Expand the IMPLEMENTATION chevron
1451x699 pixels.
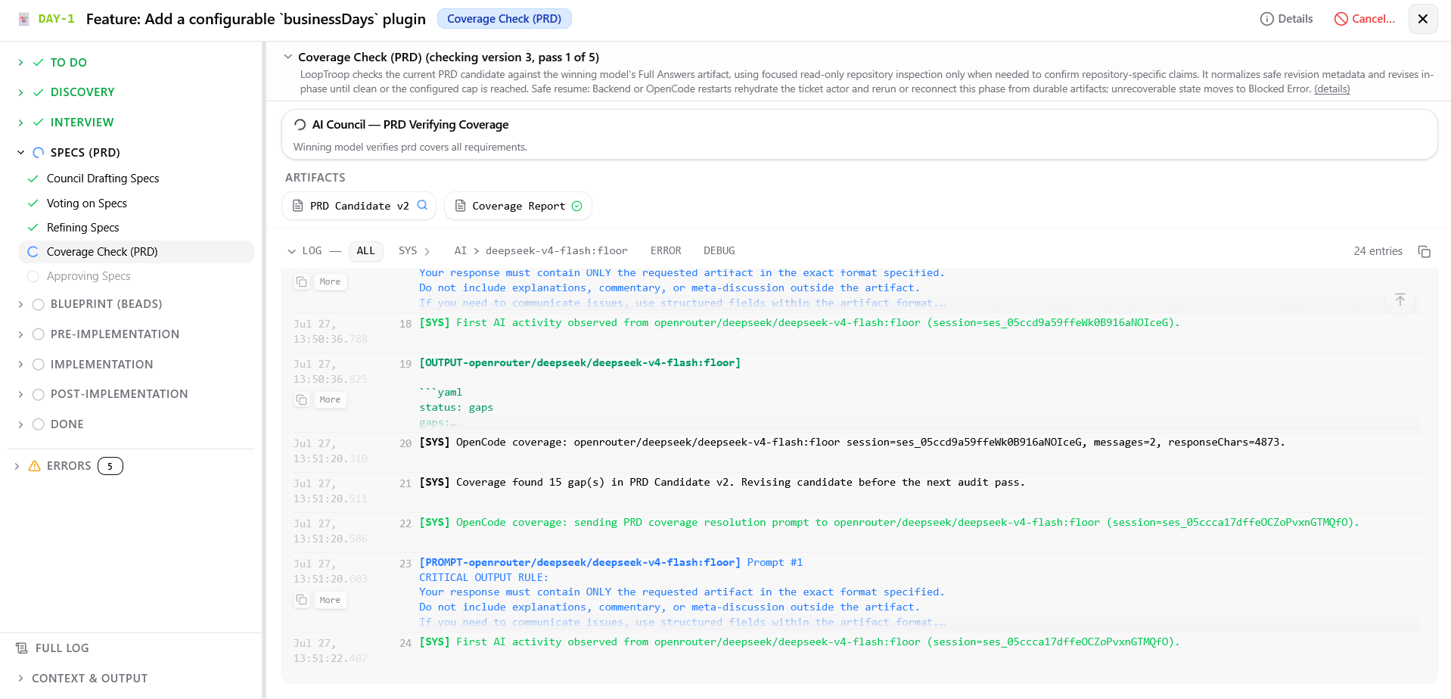20,365
